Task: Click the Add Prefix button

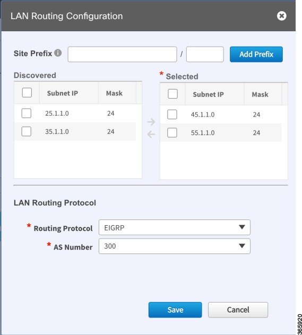Action: click(256, 54)
